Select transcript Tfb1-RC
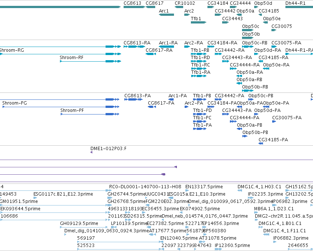Viewport: 313px width, 251px height. [x=198, y=69]
